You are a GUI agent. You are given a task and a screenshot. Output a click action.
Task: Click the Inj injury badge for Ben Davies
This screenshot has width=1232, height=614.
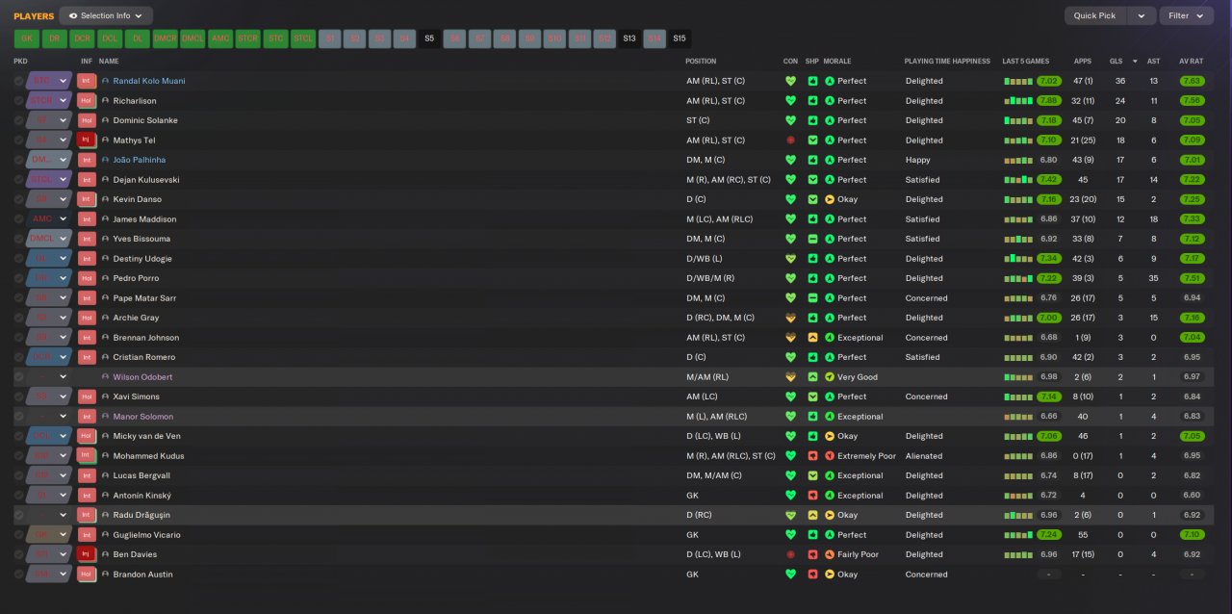tap(87, 554)
